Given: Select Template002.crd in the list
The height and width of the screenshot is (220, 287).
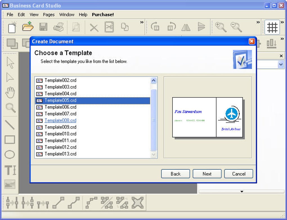Looking at the screenshot, I should point(93,80).
